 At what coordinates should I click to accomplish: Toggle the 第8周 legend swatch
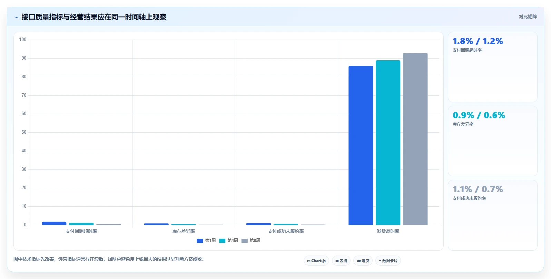point(245,241)
